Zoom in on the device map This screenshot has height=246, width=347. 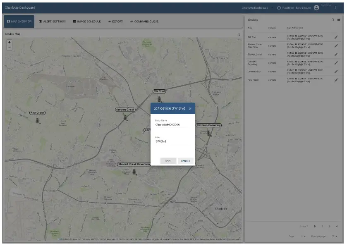[x=10, y=42]
